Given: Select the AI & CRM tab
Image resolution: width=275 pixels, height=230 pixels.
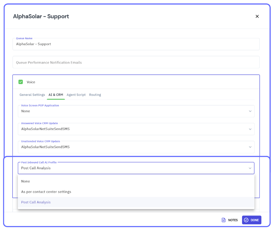Looking at the screenshot, I should 56,95.
